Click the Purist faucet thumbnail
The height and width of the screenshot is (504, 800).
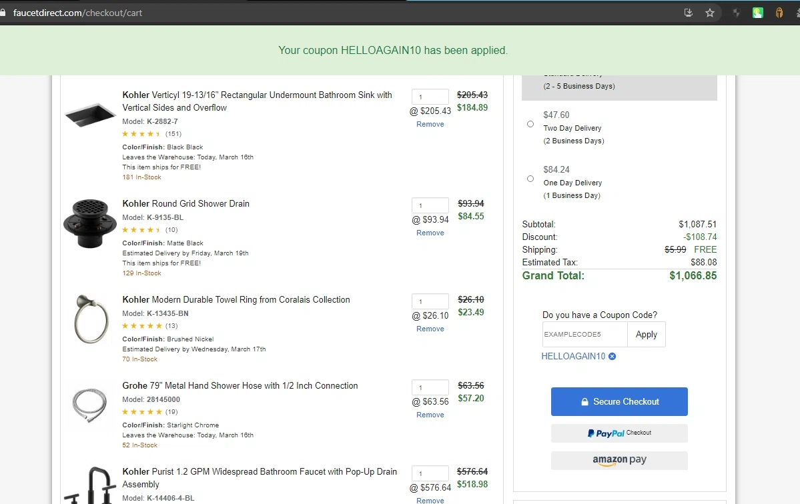(x=90, y=485)
